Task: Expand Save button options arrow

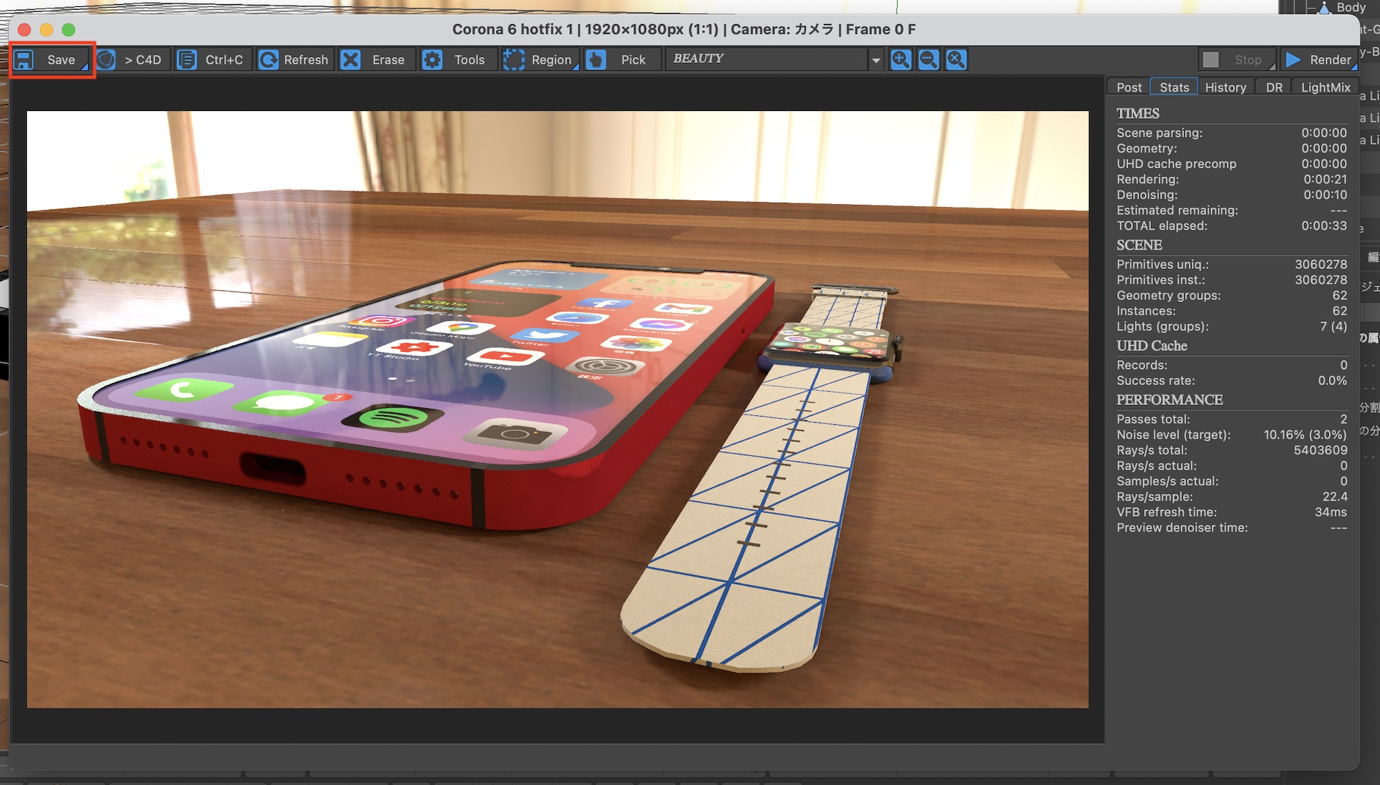Action: [85, 66]
